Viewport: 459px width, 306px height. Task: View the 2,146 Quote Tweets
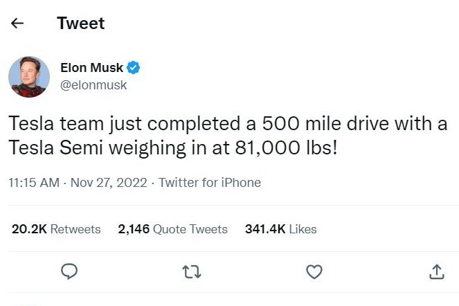click(x=173, y=229)
